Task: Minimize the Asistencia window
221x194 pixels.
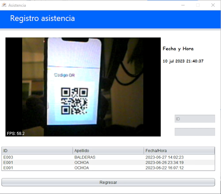Action: (183, 5)
